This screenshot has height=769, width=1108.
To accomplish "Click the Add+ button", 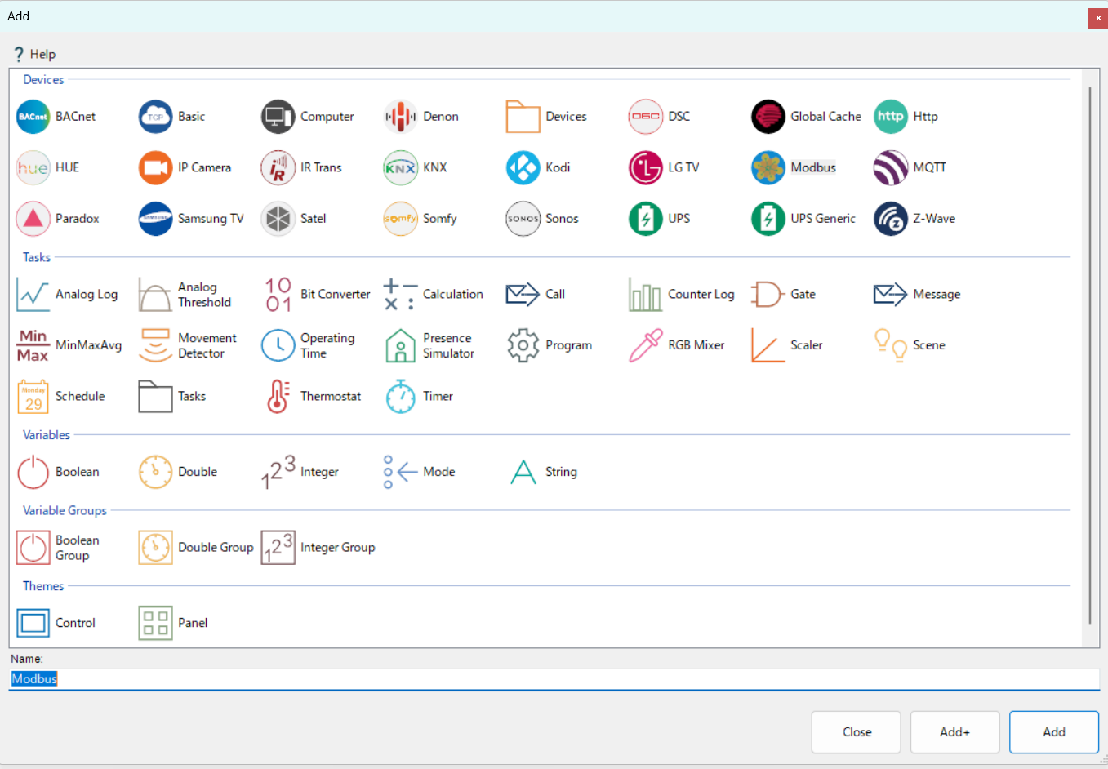I will 955,732.
